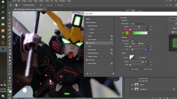Enable the Color Overlay checkbox

[x=87, y=50]
